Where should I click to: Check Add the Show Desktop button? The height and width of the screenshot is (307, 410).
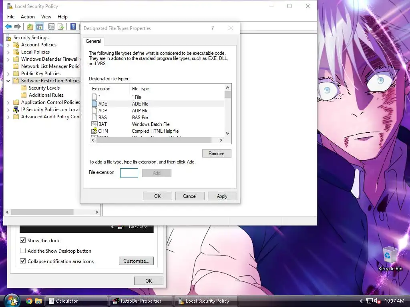point(23,251)
